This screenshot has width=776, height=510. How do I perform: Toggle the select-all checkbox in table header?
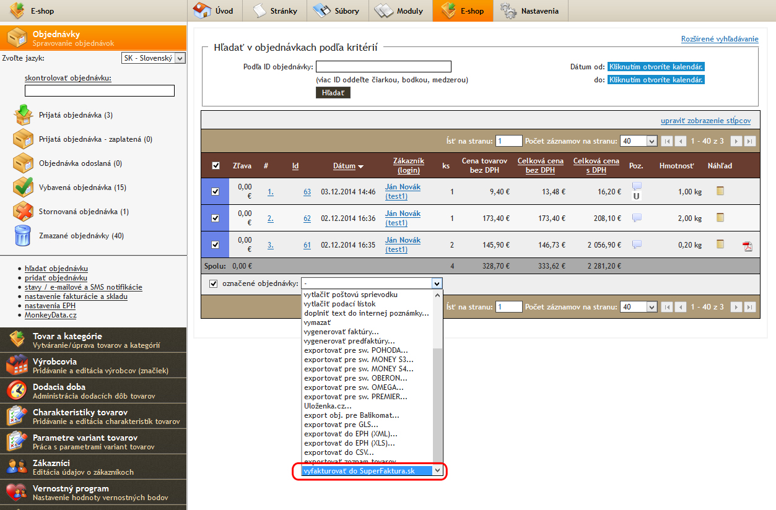216,165
